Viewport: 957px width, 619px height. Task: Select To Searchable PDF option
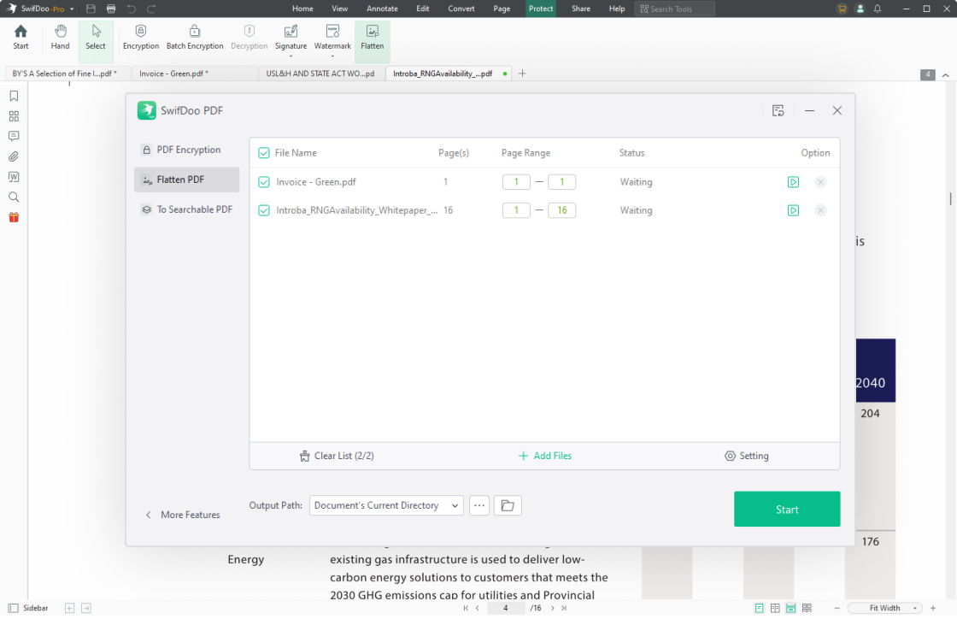(x=187, y=209)
